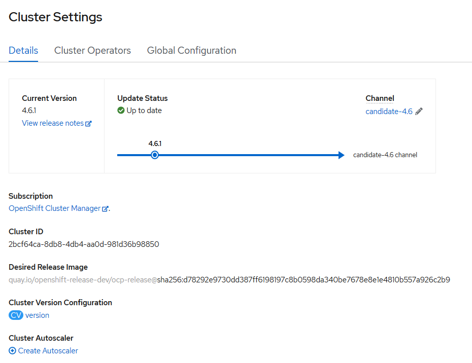Click external link icon beside View release notes
The height and width of the screenshot is (363, 472).
coord(88,123)
